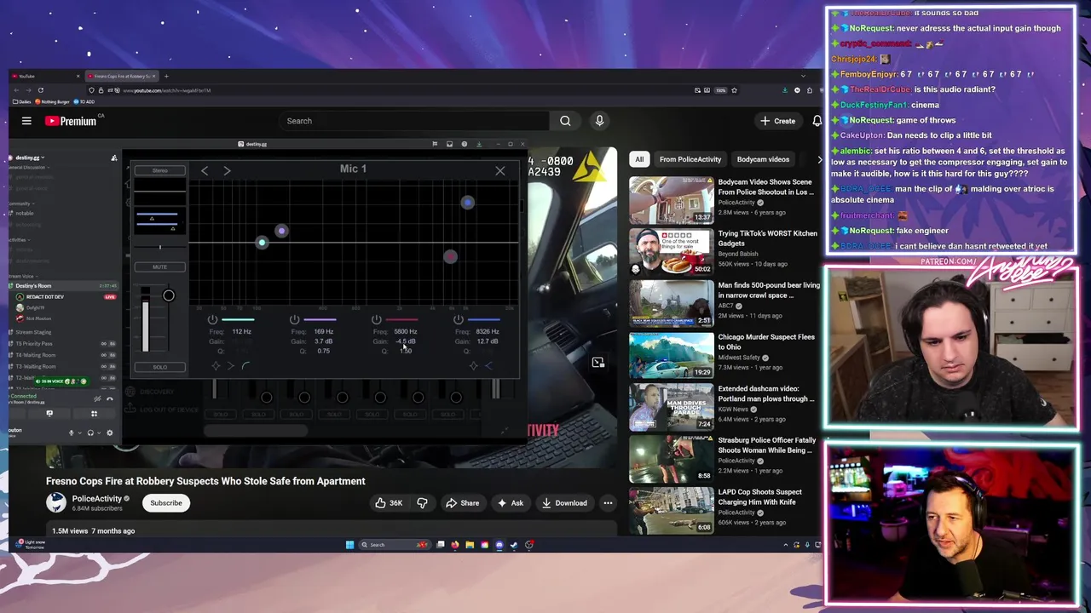Click the Ask button

click(511, 503)
